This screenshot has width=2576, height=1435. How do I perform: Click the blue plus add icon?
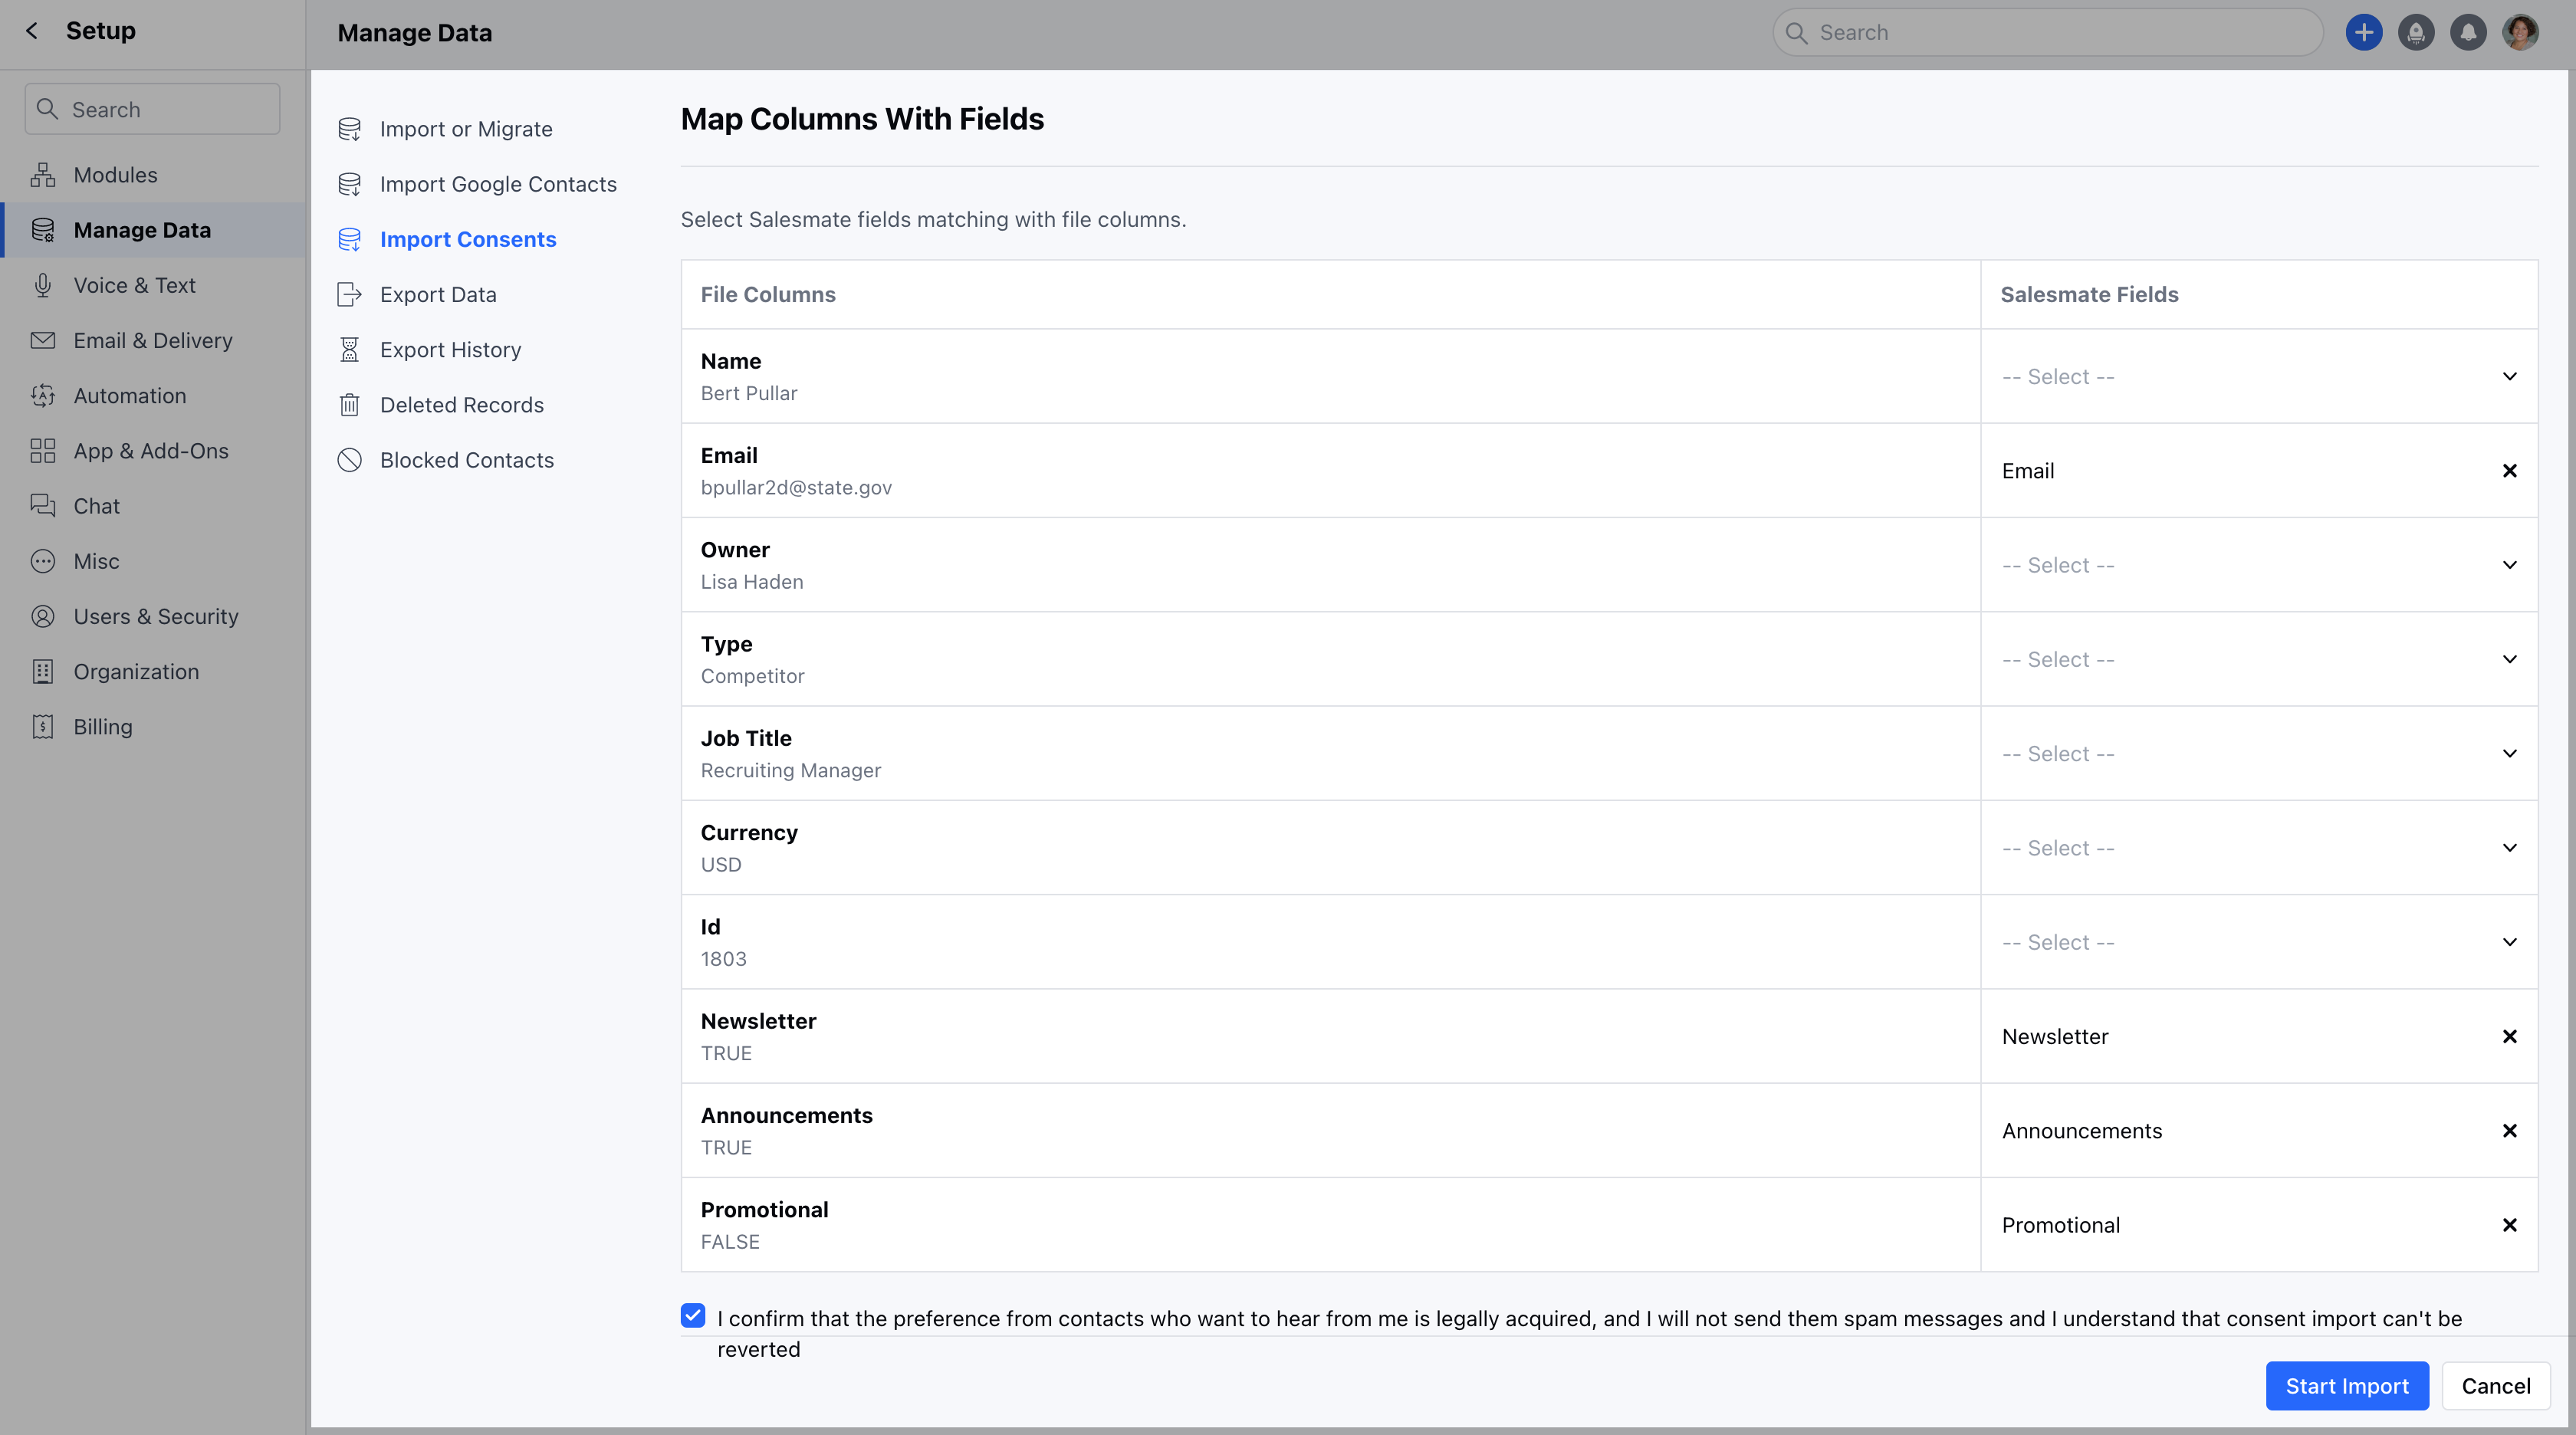click(2364, 33)
